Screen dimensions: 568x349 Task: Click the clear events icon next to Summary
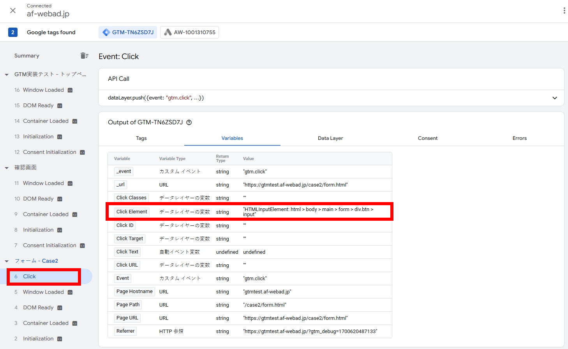(x=84, y=56)
